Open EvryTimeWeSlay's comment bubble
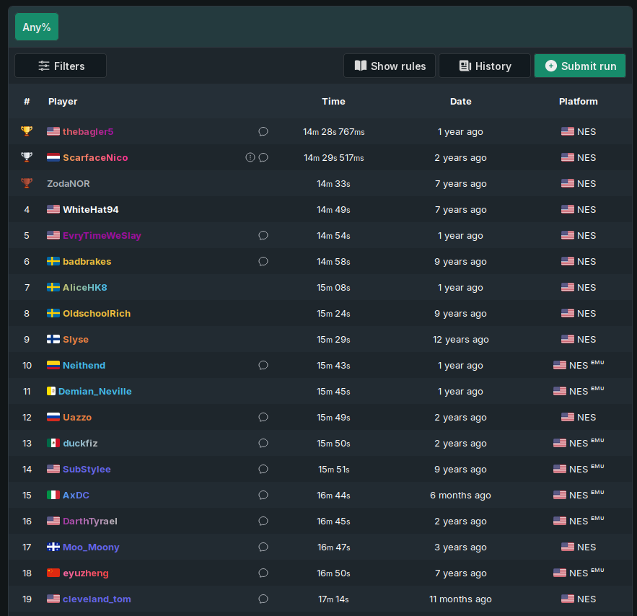The height and width of the screenshot is (616, 637). coord(263,236)
